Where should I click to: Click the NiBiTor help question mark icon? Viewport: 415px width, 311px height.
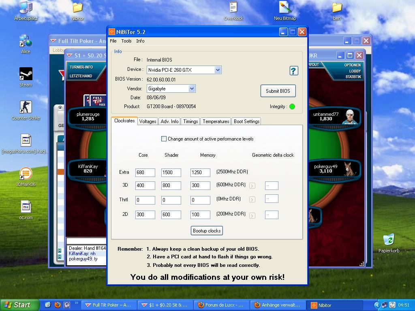[294, 71]
